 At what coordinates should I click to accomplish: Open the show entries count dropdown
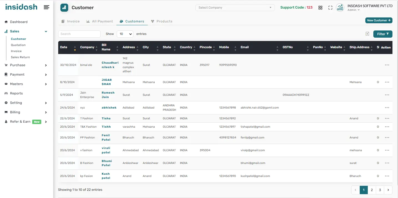(x=125, y=34)
